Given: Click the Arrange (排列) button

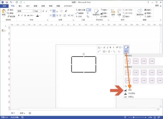Looking at the screenshot, I should (x=113, y=13).
